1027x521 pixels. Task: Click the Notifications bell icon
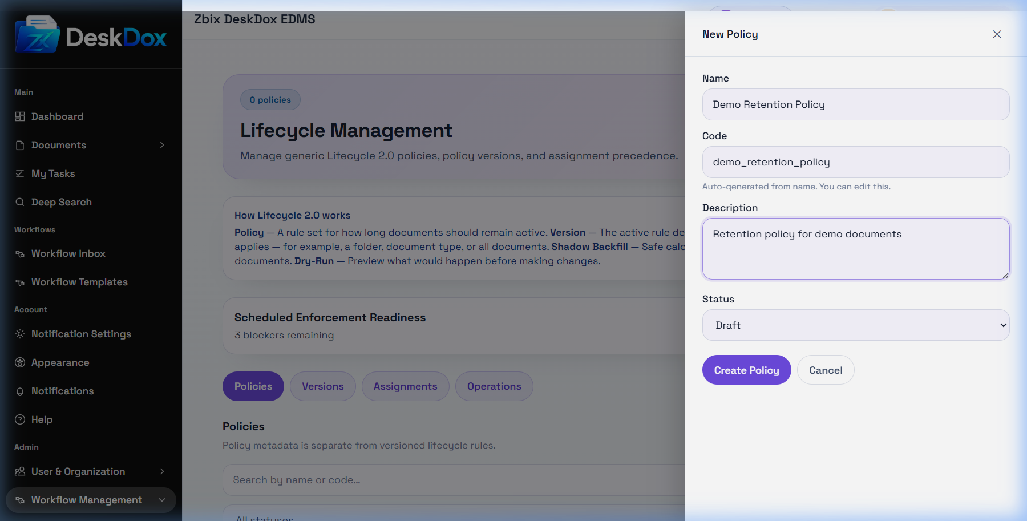click(x=20, y=391)
